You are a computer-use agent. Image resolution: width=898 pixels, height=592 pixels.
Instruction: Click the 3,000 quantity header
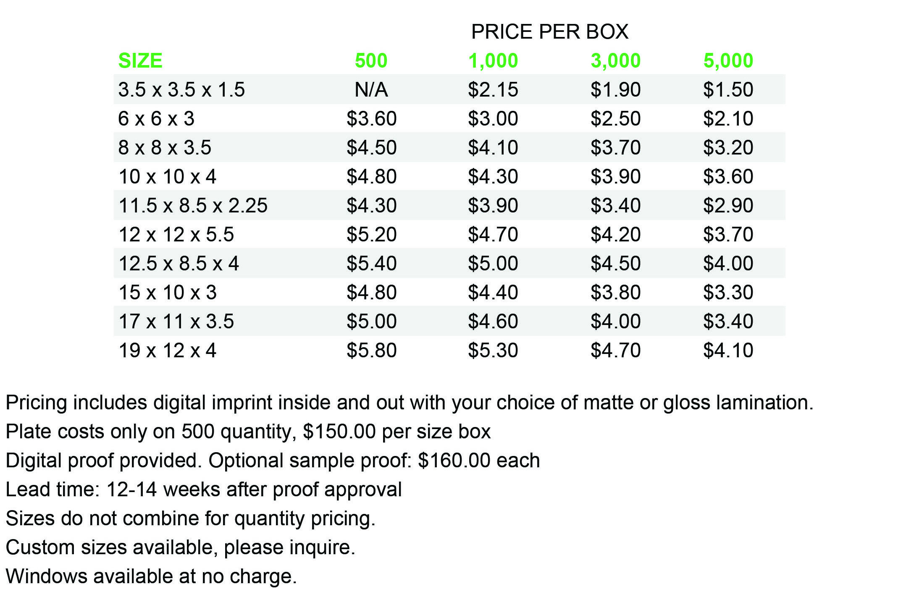[615, 60]
